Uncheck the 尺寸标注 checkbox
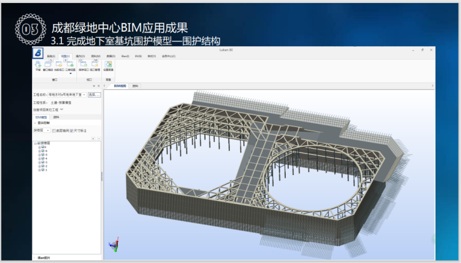 tap(72, 131)
